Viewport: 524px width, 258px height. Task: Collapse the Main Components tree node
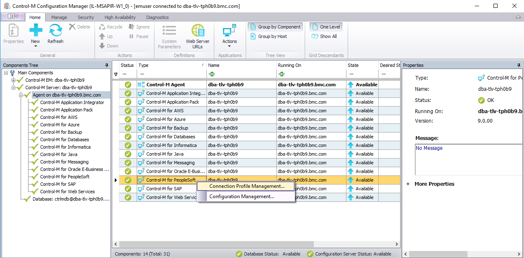click(x=6, y=73)
